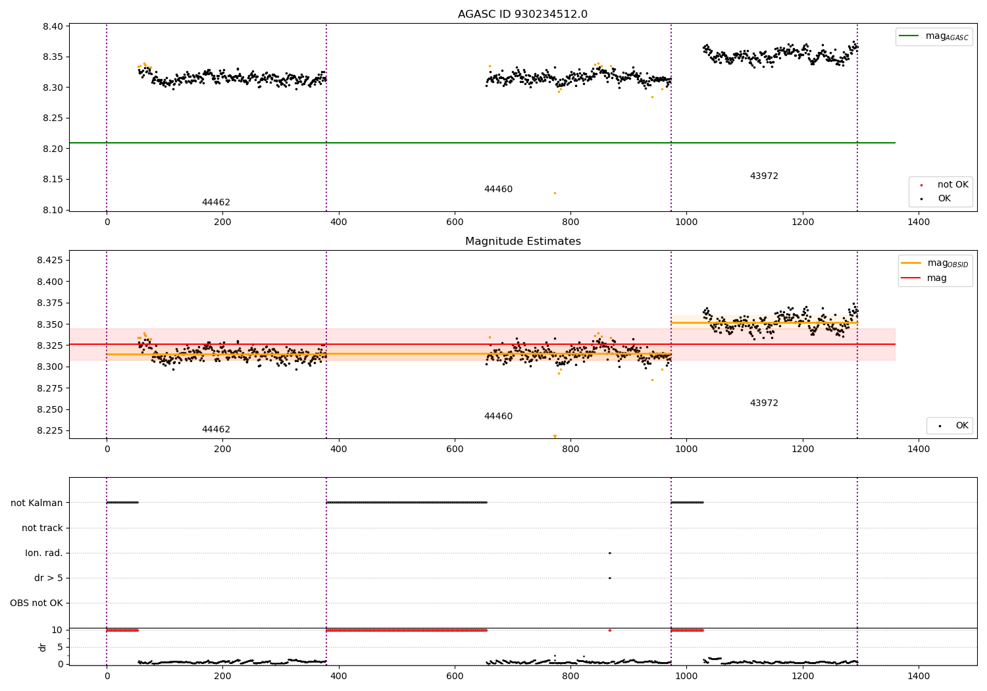Click x-tick 1400 in bottom plot
The image size is (987, 691).
click(919, 676)
